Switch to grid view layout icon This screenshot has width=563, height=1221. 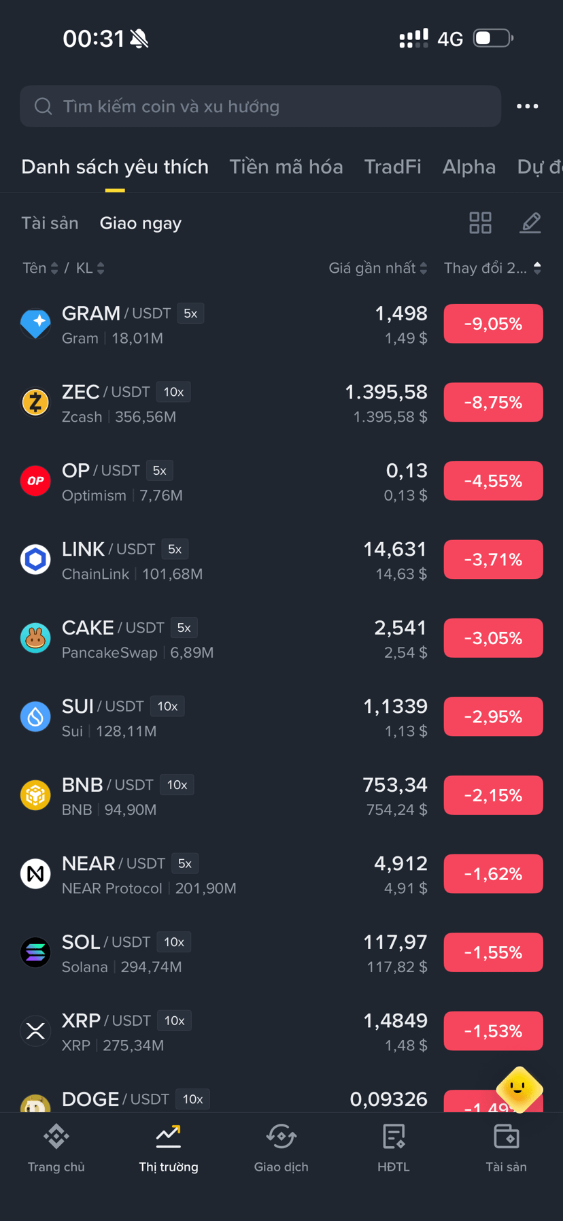(480, 222)
